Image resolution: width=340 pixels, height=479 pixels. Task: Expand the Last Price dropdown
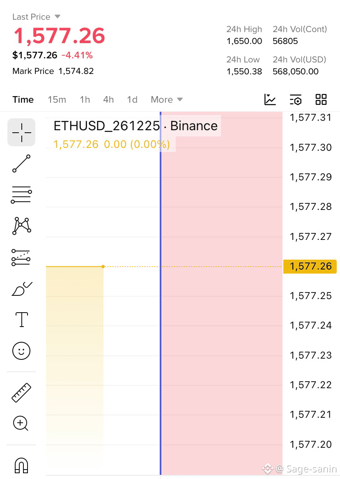[x=37, y=17]
